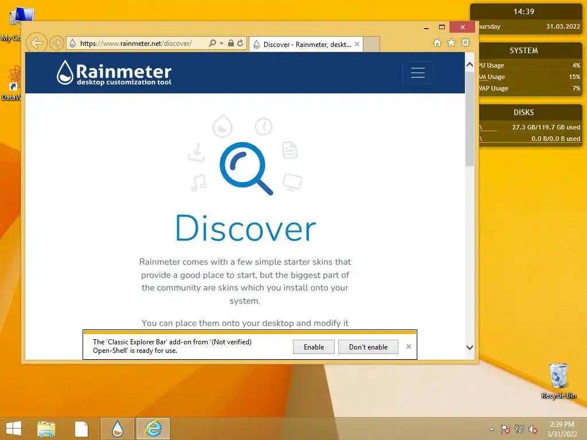
Task: Click the DISKS skin header
Action: [x=524, y=112]
